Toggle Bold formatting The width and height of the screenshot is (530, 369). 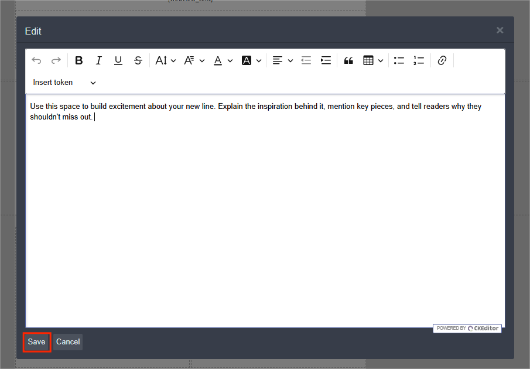tap(79, 60)
